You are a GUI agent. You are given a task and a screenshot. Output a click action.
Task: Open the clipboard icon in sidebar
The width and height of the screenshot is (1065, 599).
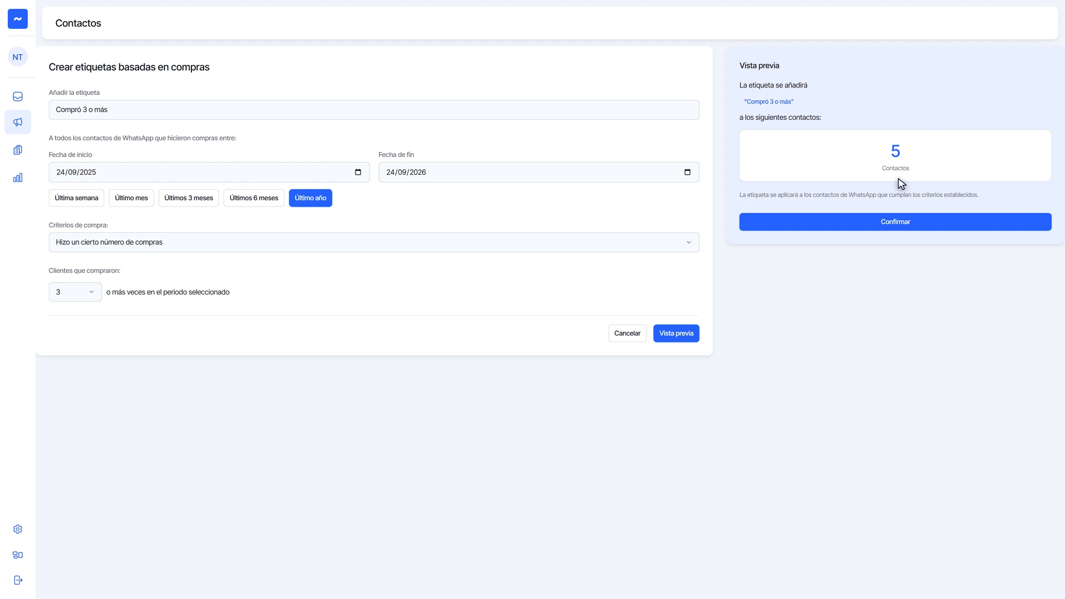(x=18, y=150)
